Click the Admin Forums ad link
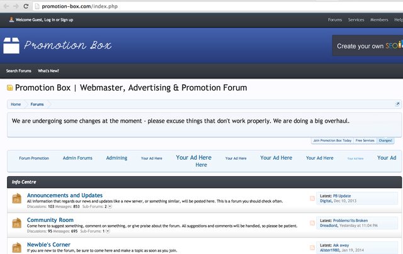Screen dimensions: 403x254 (x=77, y=158)
